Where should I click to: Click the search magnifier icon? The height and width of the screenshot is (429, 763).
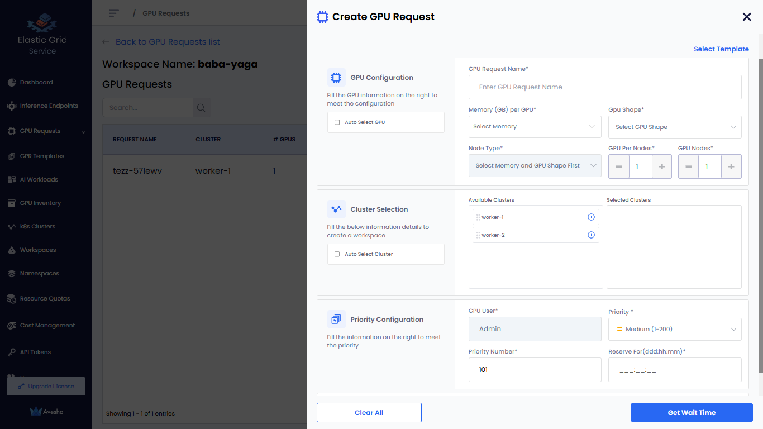pyautogui.click(x=202, y=108)
